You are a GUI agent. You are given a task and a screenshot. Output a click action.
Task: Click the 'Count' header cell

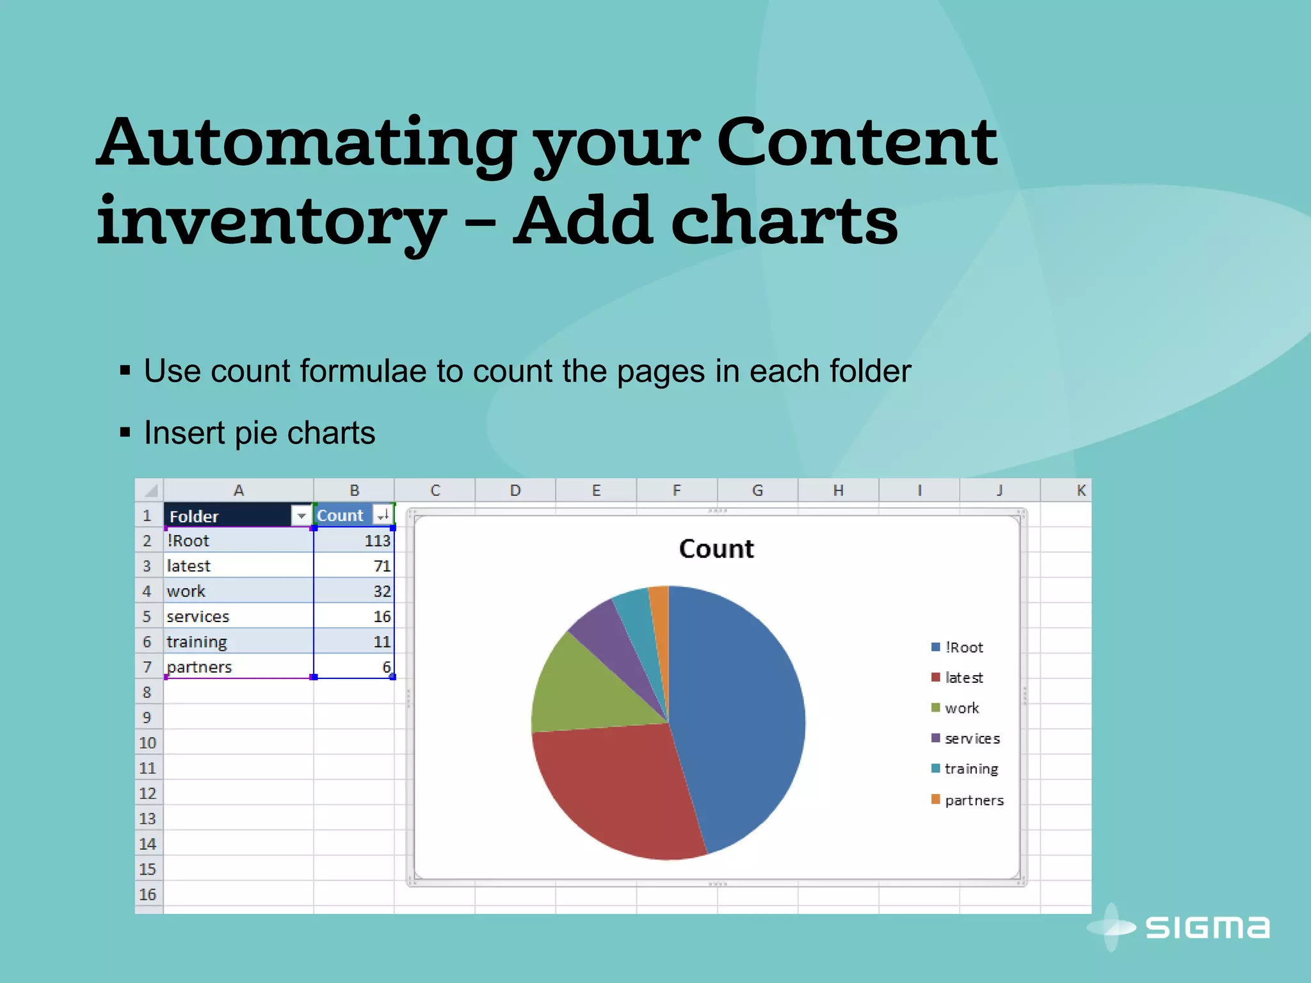point(353,515)
